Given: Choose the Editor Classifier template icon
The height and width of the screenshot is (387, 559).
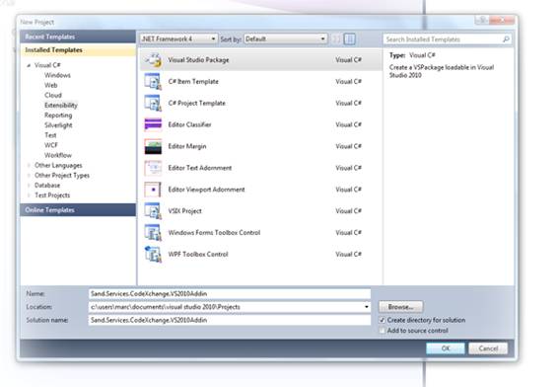Looking at the screenshot, I should 153,124.
